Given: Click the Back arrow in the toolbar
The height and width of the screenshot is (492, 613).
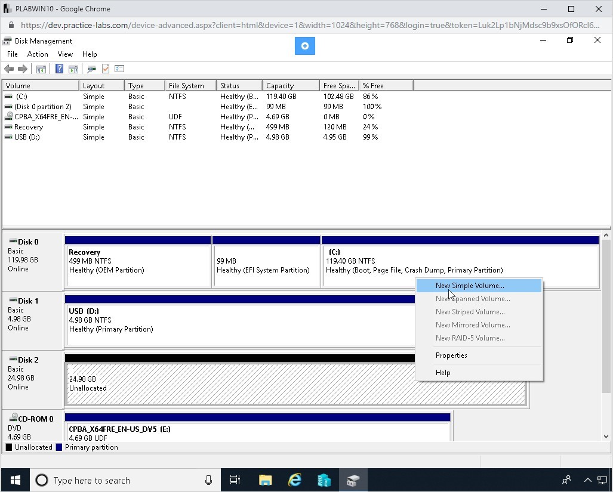Looking at the screenshot, I should (8, 69).
